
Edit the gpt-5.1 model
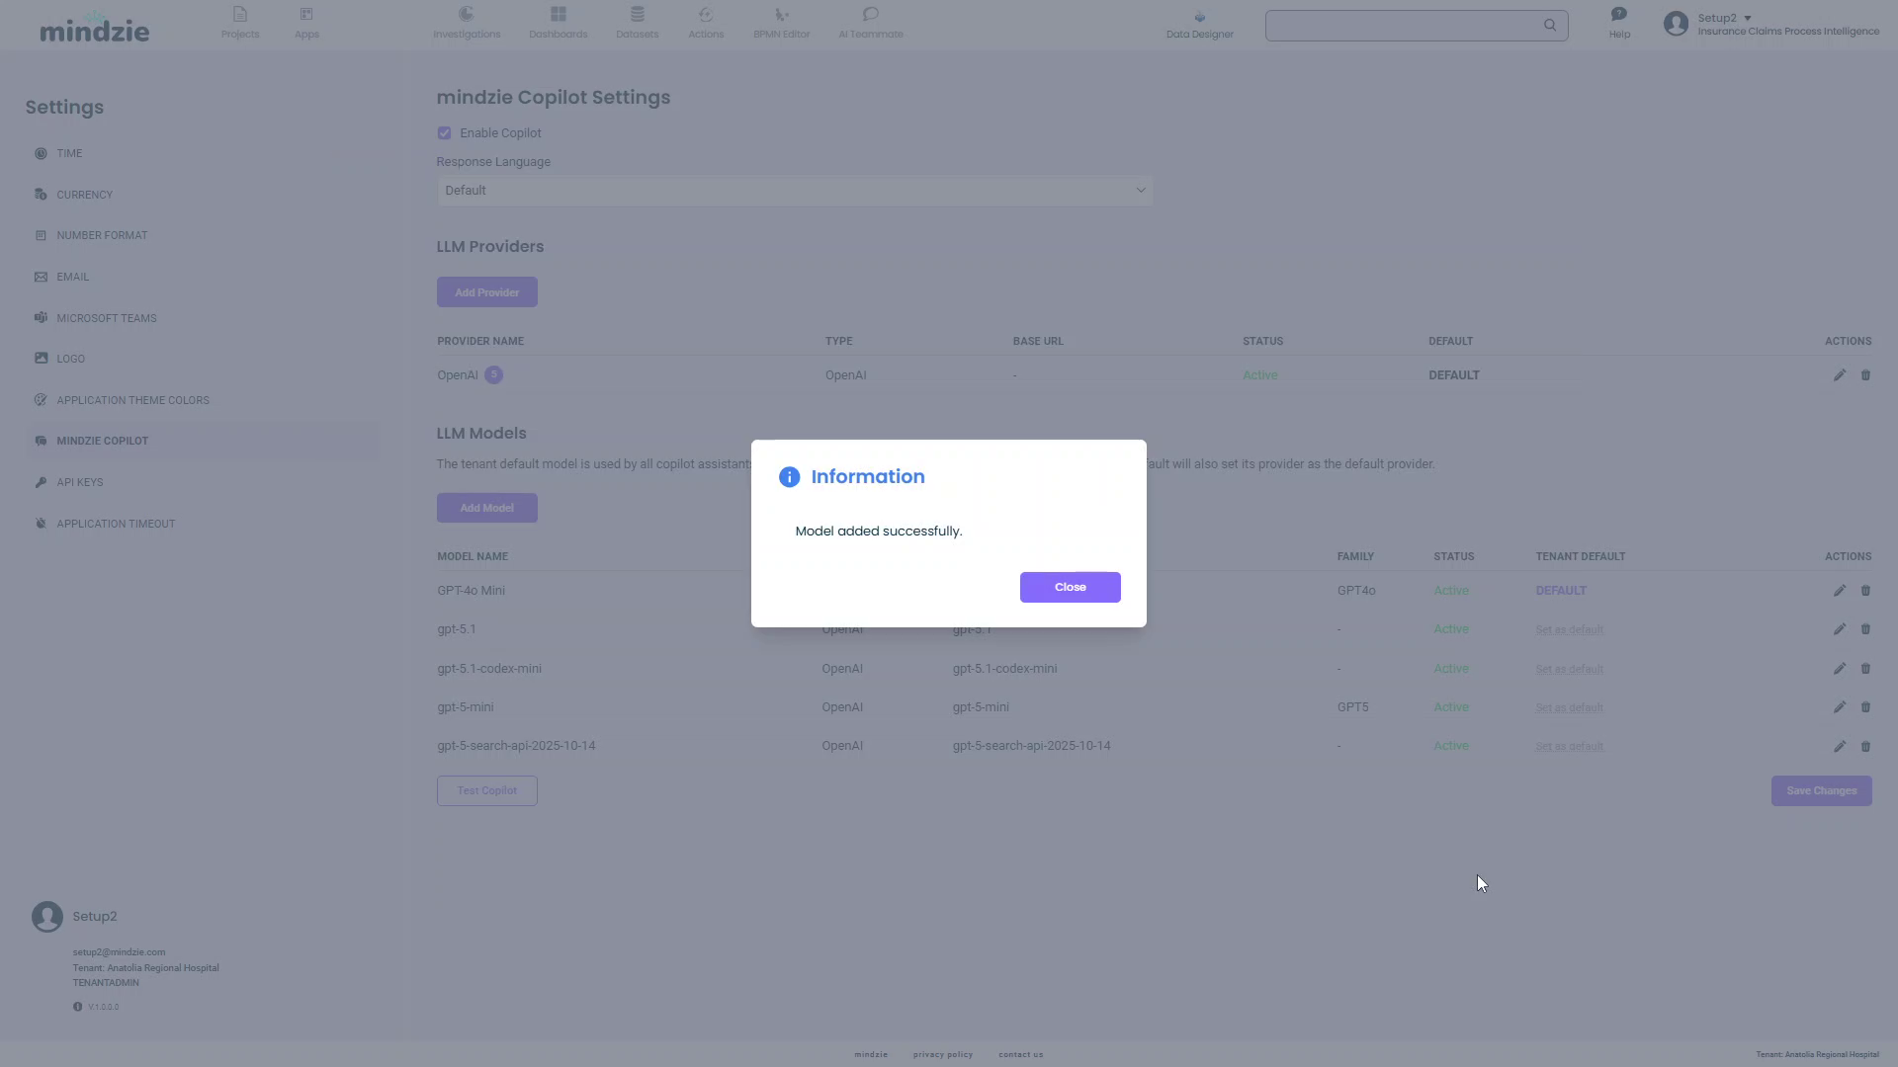click(1839, 629)
